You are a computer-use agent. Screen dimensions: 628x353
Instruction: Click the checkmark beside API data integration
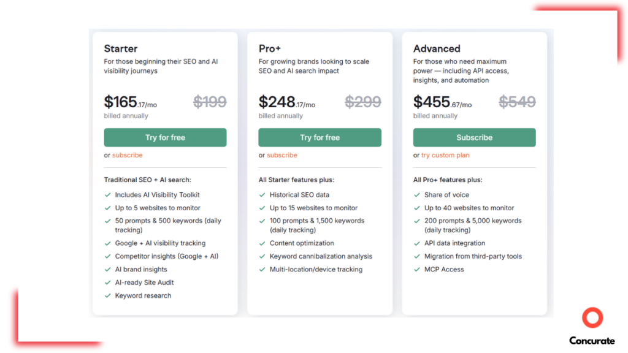[417, 243]
